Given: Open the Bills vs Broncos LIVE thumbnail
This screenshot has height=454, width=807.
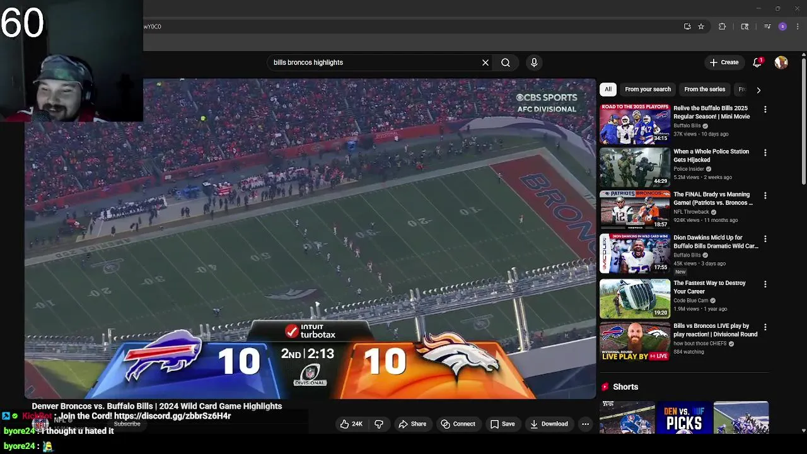Looking at the screenshot, I should pos(634,342).
